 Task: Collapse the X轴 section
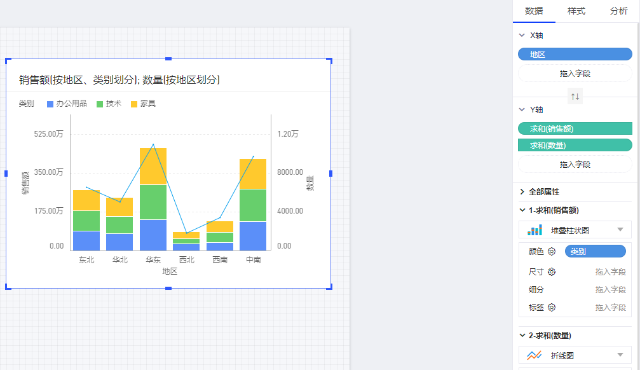pyautogui.click(x=522, y=36)
